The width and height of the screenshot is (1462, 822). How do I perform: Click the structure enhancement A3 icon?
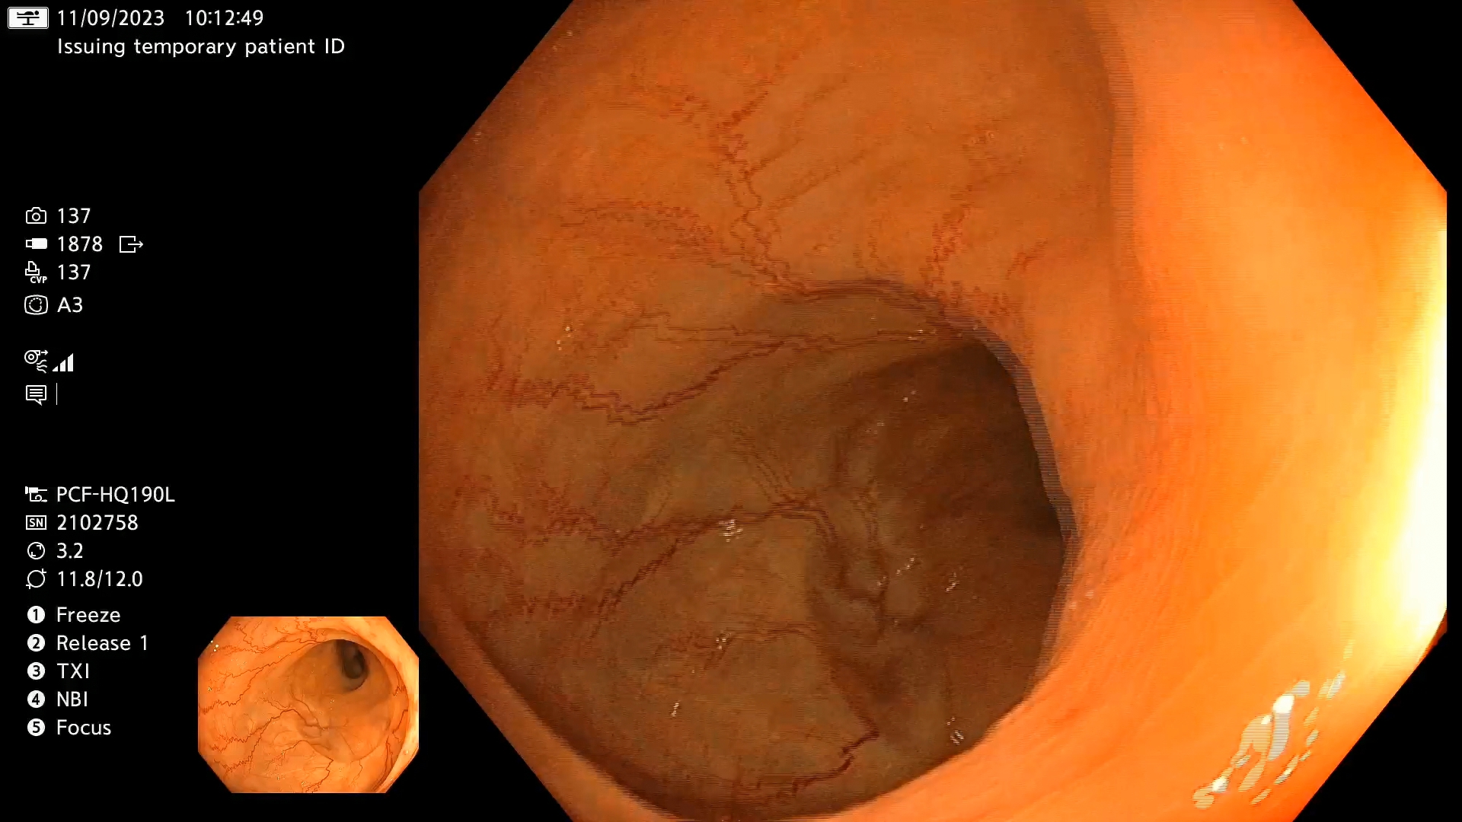point(36,305)
